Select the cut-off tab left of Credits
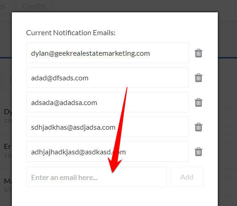The width and height of the screenshot is (237, 206). tap(4, 6)
